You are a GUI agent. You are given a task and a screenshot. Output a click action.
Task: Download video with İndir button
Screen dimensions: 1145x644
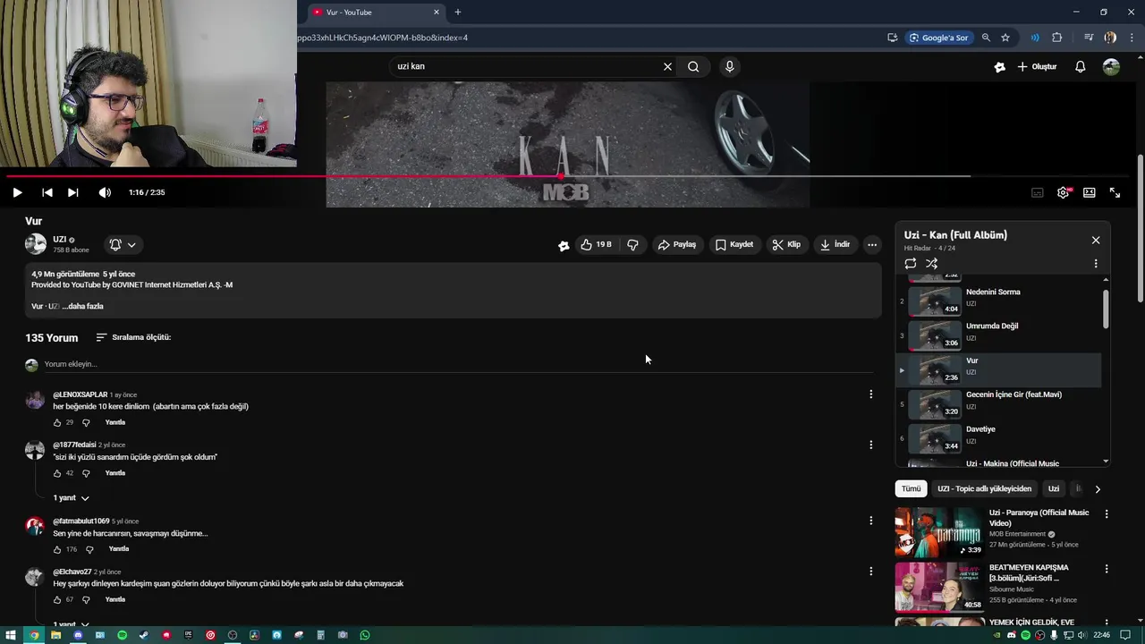tap(835, 244)
